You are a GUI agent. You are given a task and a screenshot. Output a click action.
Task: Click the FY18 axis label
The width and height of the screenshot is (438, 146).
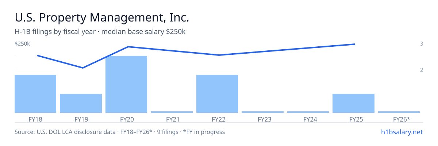[35, 119]
